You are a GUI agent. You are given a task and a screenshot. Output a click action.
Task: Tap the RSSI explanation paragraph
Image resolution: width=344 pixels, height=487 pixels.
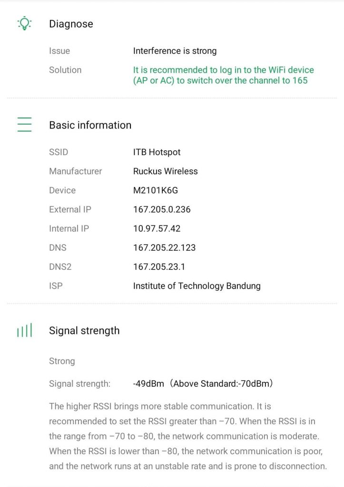187,436
